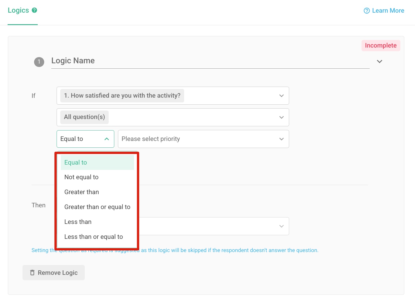This screenshot has width=415, height=301.
Task: Select the "Greater than" option
Action: tap(81, 192)
